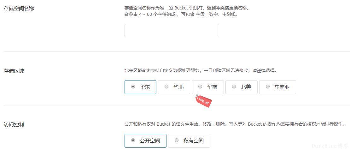Switch access control to 私有空间

click(x=189, y=141)
